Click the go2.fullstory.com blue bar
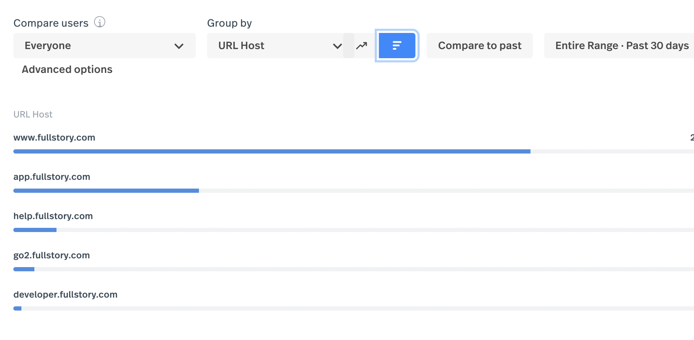Image resolution: width=694 pixels, height=340 pixels. coord(24,269)
